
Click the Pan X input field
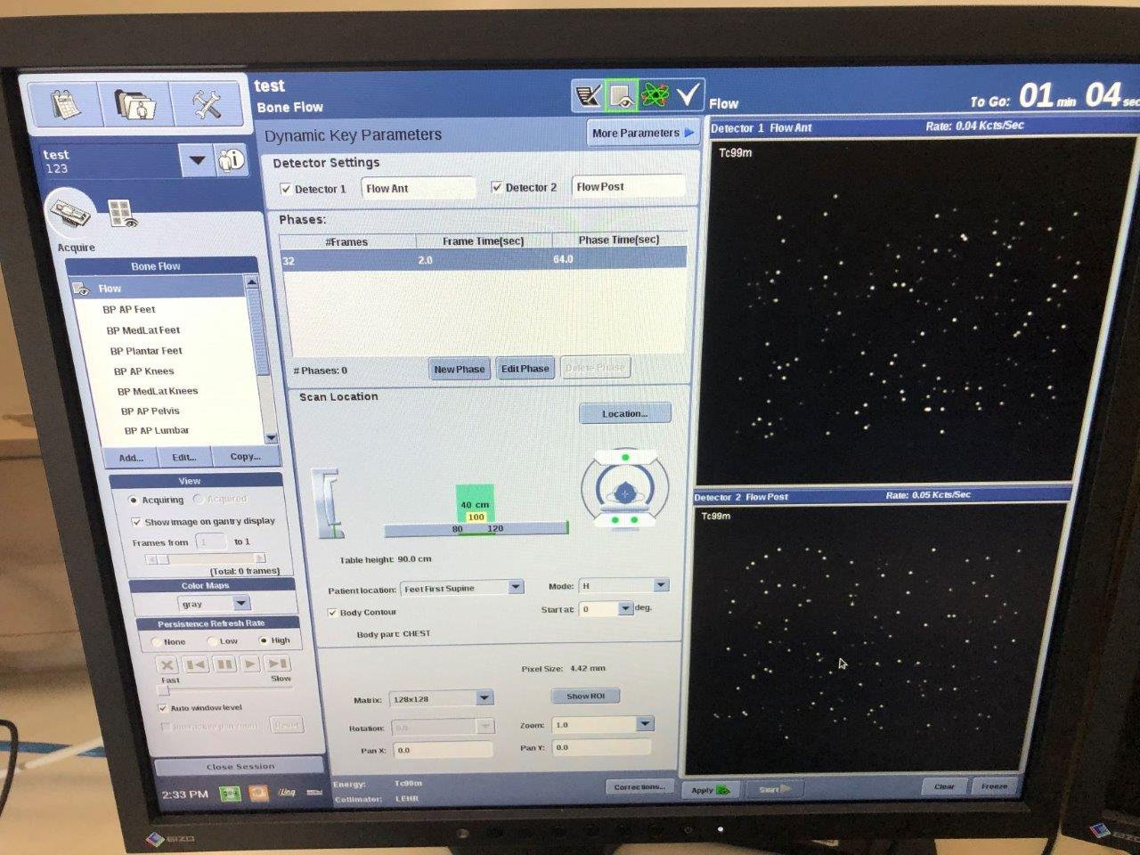pos(442,751)
